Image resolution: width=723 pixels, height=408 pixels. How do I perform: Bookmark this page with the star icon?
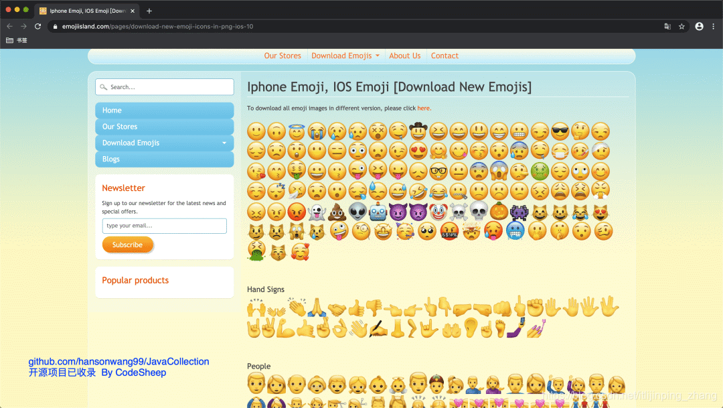coord(681,26)
